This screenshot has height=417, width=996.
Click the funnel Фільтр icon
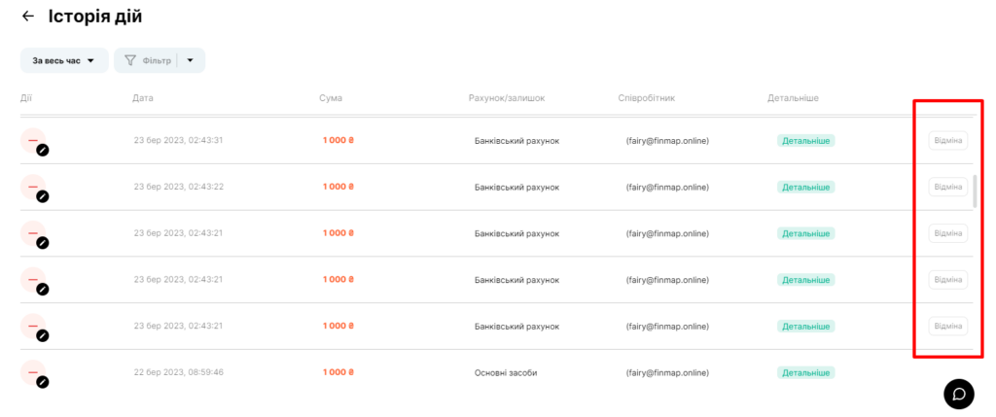tap(130, 60)
